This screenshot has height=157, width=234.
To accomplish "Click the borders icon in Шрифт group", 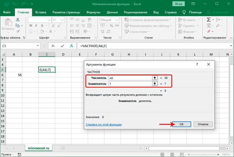I will point(31,31).
